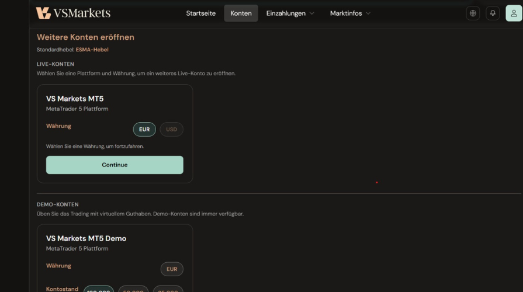The height and width of the screenshot is (292, 523).
Task: Select EUR currency for the MT5 Demo account
Action: tap(172, 269)
